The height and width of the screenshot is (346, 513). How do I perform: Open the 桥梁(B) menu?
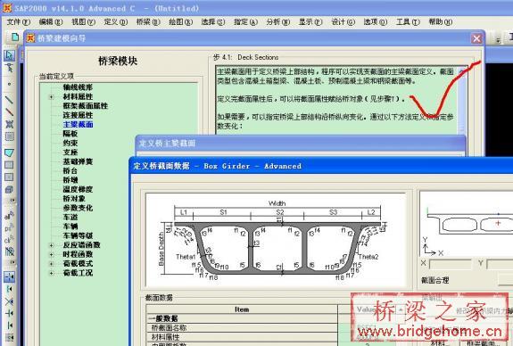tap(148, 22)
